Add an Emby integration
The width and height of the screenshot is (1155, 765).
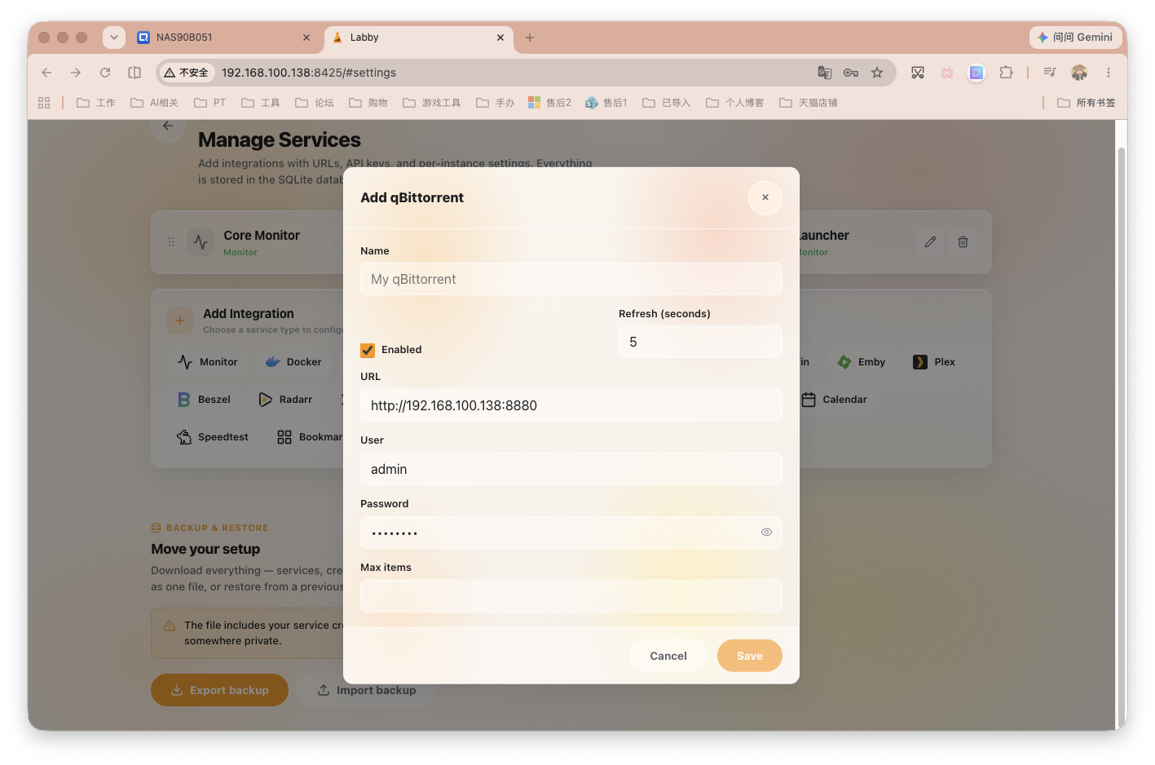click(862, 362)
